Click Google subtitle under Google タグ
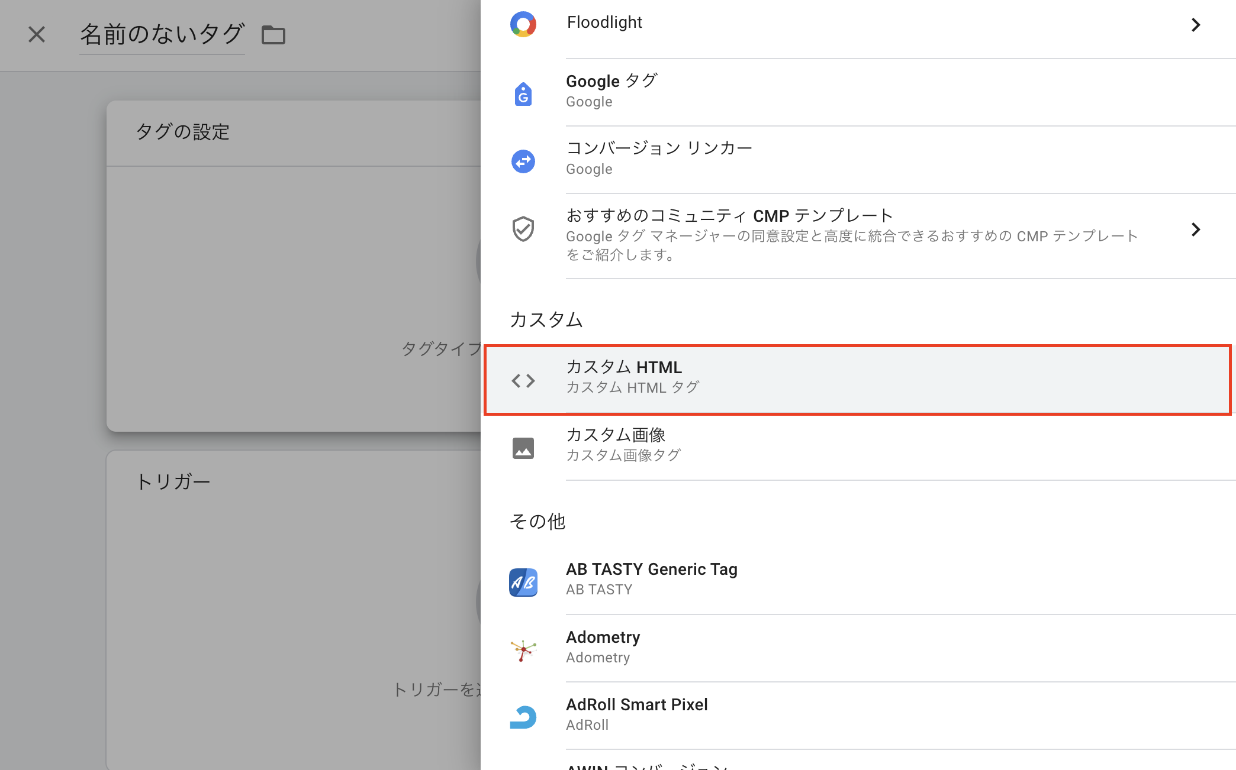1236x770 pixels. pyautogui.click(x=589, y=102)
